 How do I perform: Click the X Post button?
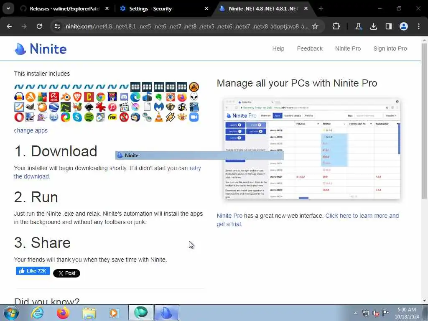(66, 273)
